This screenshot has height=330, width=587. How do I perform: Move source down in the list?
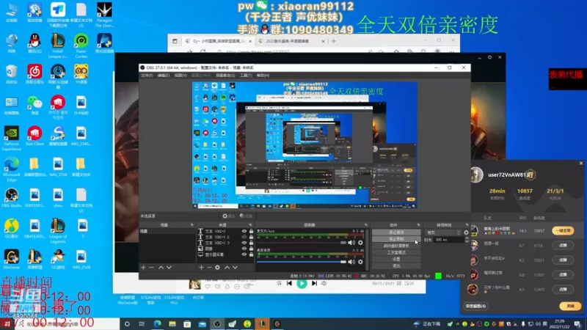pos(235,268)
